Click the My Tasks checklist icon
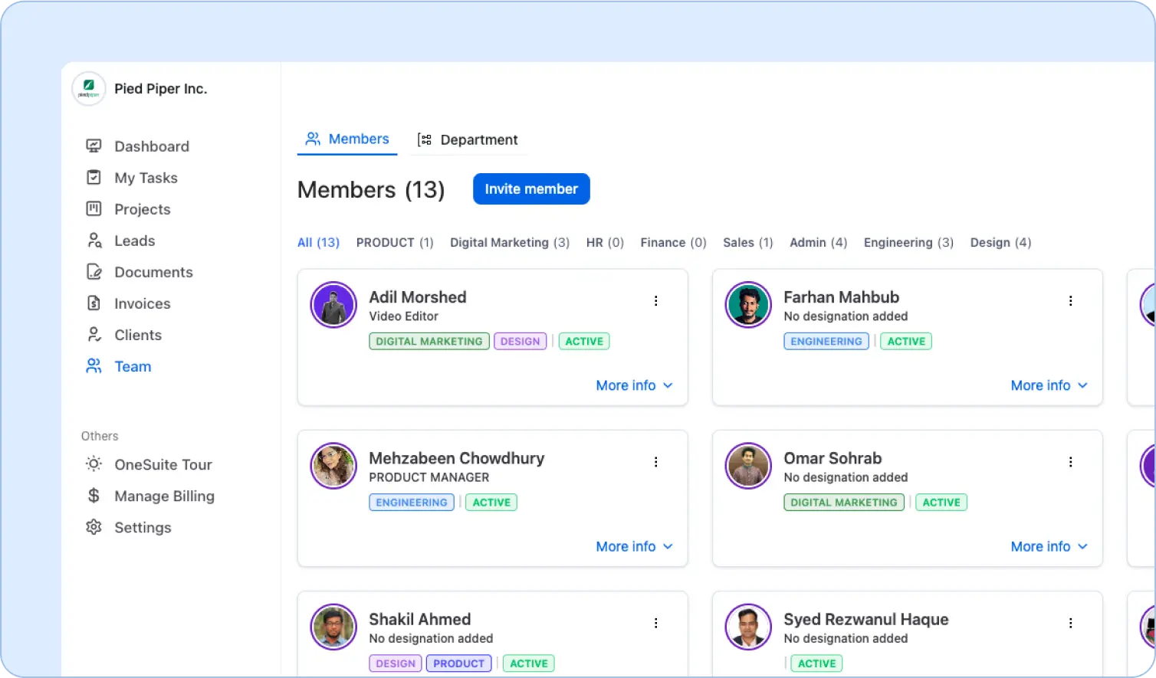The height and width of the screenshot is (678, 1156). coord(94,177)
